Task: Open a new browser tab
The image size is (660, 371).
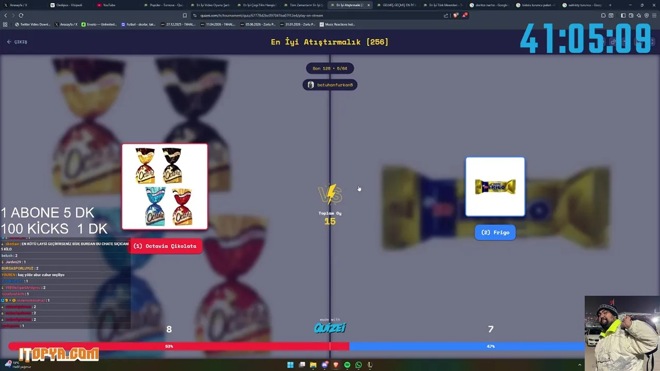Action: 610,5
